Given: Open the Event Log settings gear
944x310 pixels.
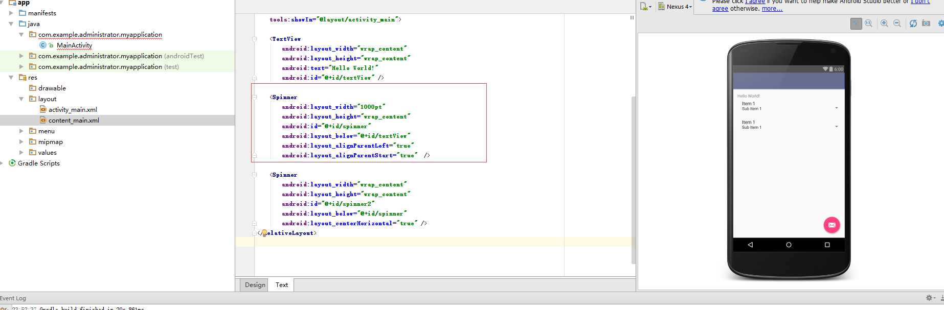Looking at the screenshot, I should point(930,298).
